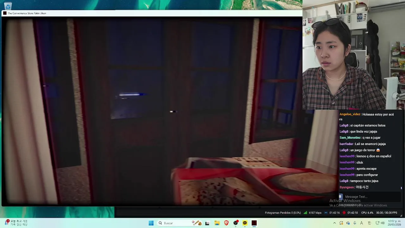Select username Byungson in chat
Image resolution: width=405 pixels, height=228 pixels.
pyautogui.click(x=346, y=187)
